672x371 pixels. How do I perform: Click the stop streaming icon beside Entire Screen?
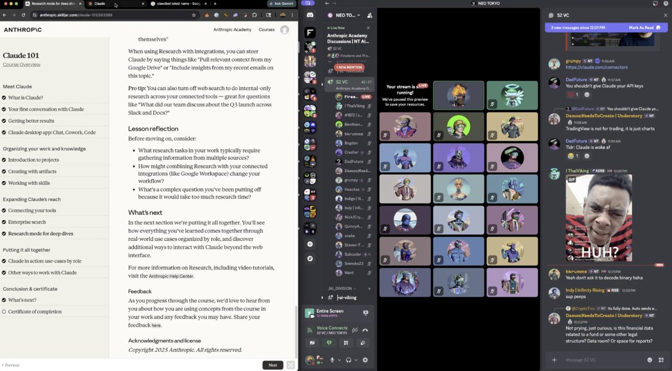[366, 313]
